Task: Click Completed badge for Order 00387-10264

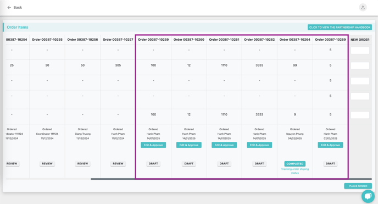Action: click(x=295, y=164)
